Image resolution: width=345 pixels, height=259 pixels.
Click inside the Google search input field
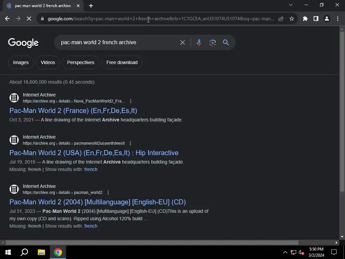119,42
